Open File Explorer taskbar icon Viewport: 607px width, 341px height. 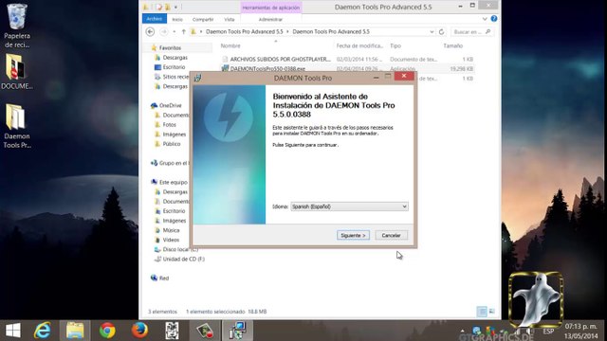coord(75,331)
